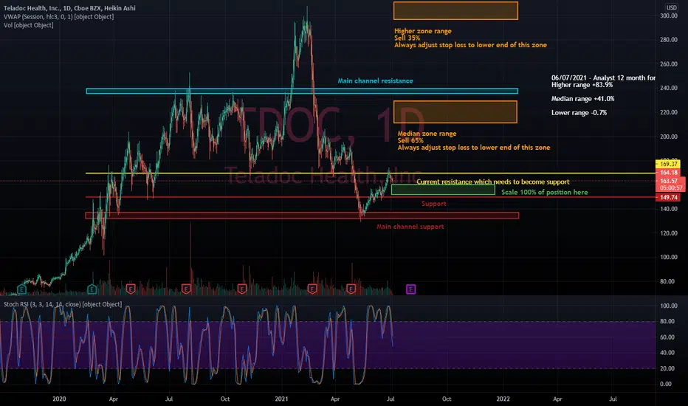
Task: Select 'Scale 100% of position here' text
Action: tap(545, 192)
